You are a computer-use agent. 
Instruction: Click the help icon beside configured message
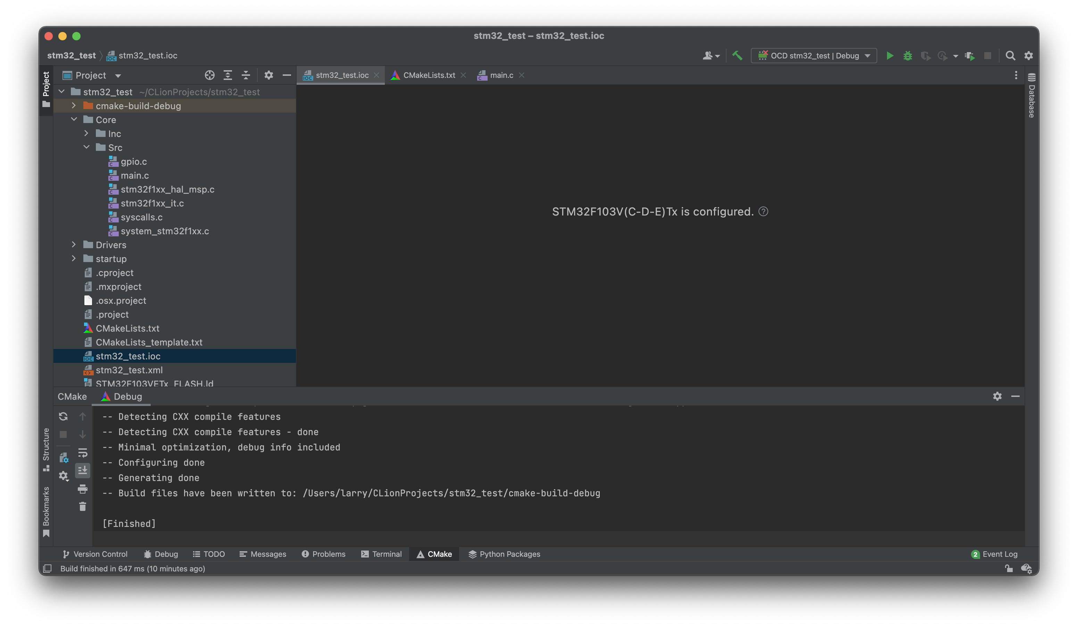tap(763, 211)
